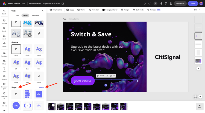This screenshot has width=205, height=113.
Task: Open the Upload panel
Action: pyautogui.click(x=4, y=45)
